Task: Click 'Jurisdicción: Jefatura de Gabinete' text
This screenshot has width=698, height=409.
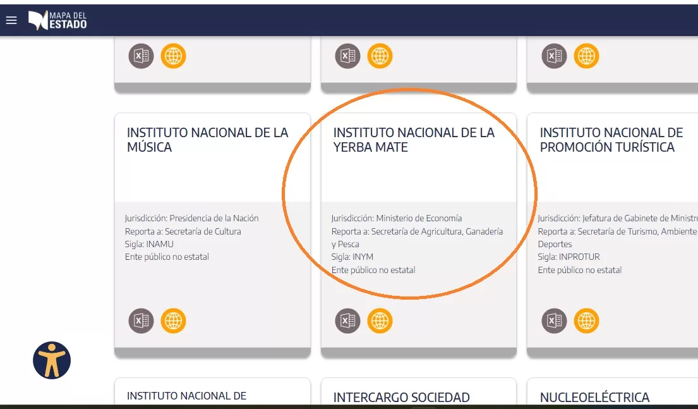Action: coord(618,218)
